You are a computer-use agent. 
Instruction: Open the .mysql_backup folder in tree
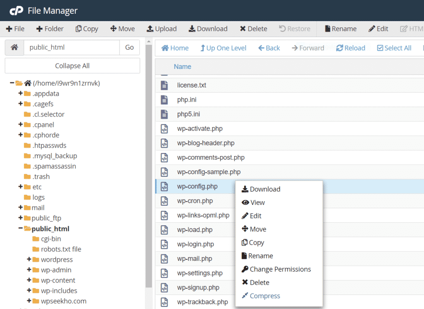pyautogui.click(x=51, y=156)
